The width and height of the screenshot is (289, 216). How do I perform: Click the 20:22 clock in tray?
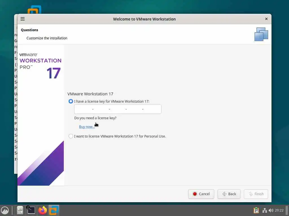tap(279, 210)
